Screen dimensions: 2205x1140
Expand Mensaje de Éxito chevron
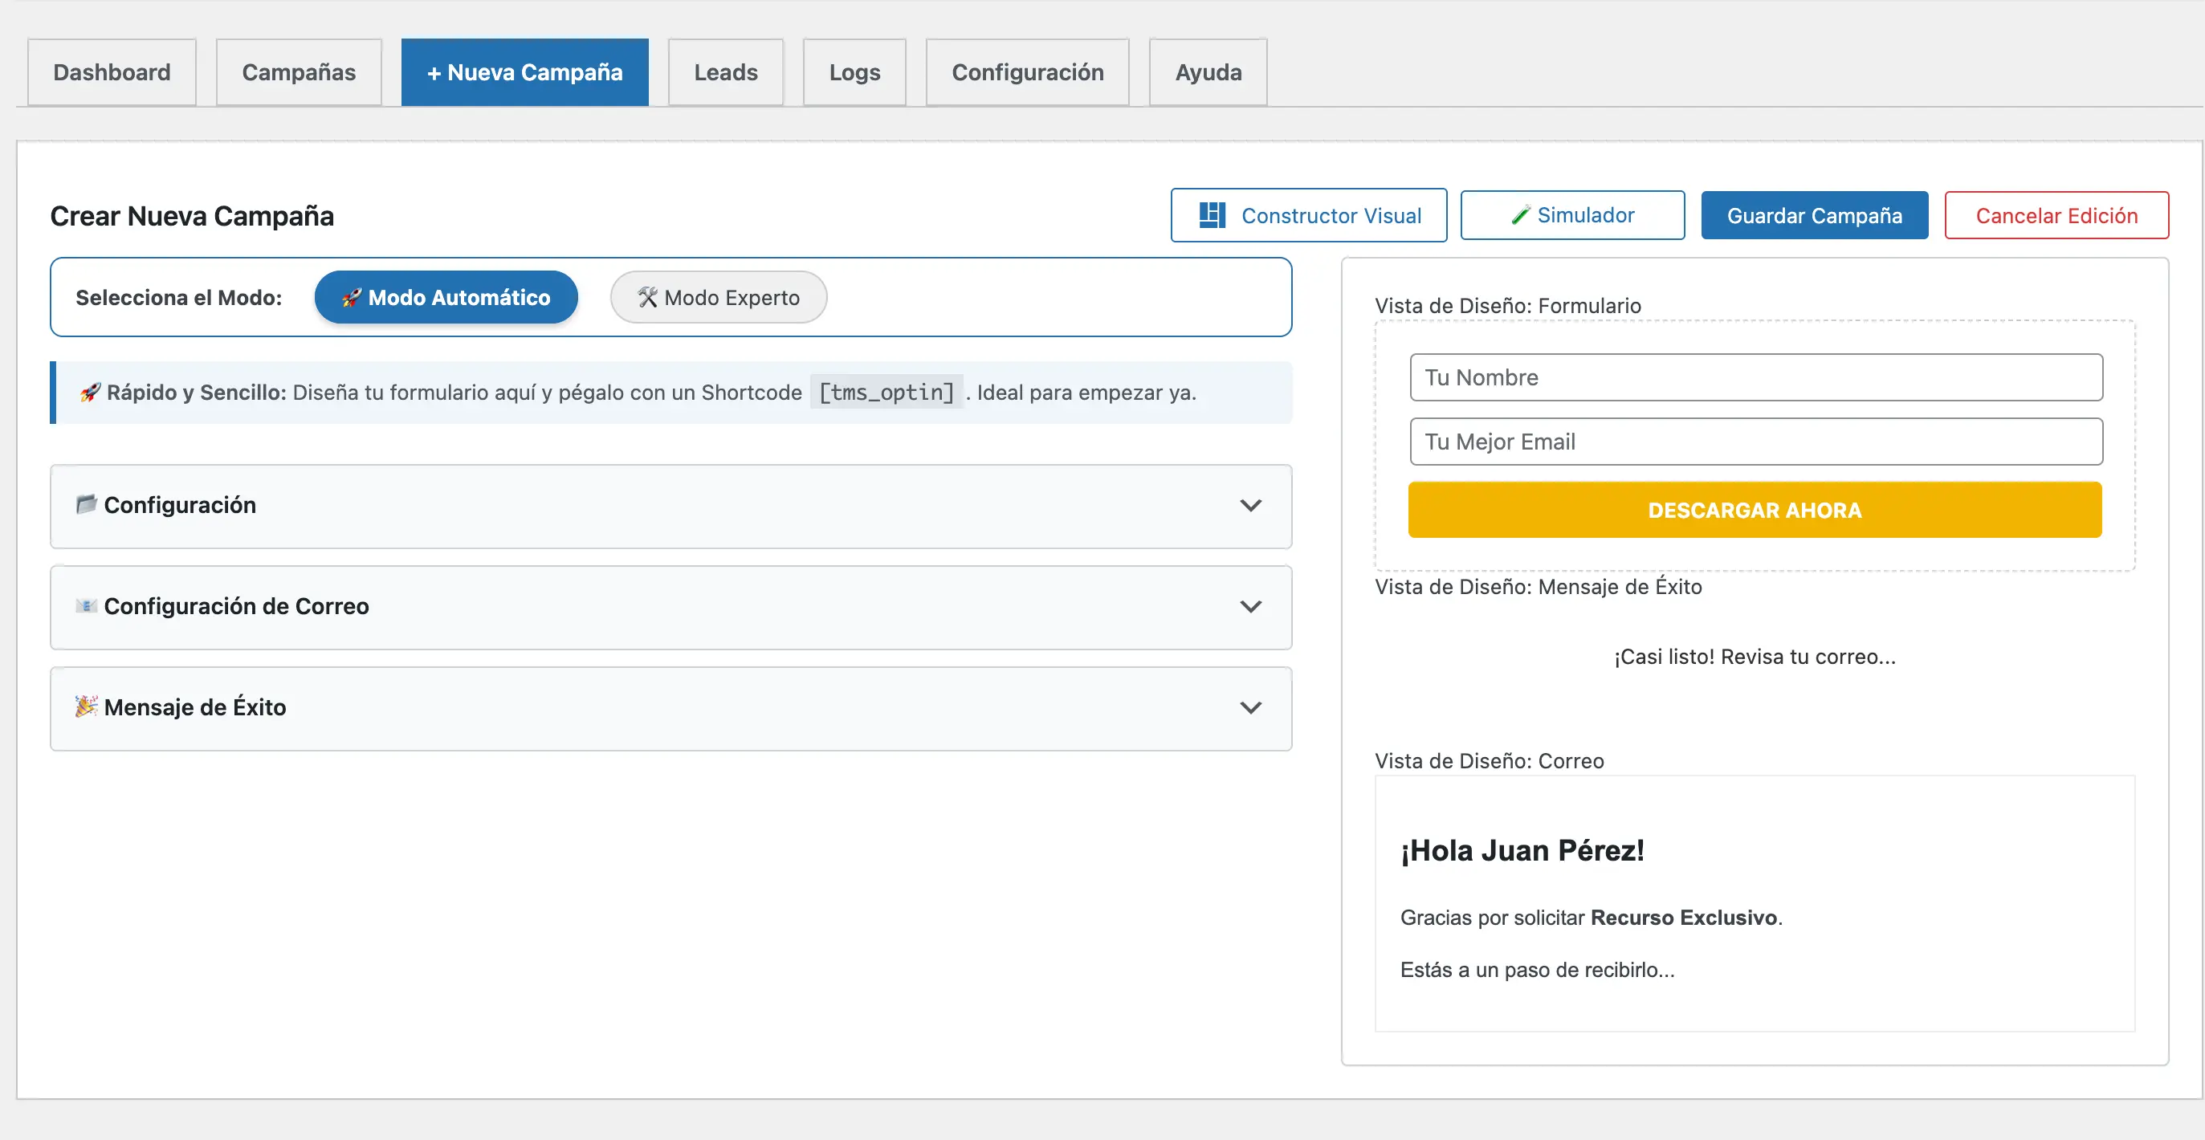point(1250,708)
